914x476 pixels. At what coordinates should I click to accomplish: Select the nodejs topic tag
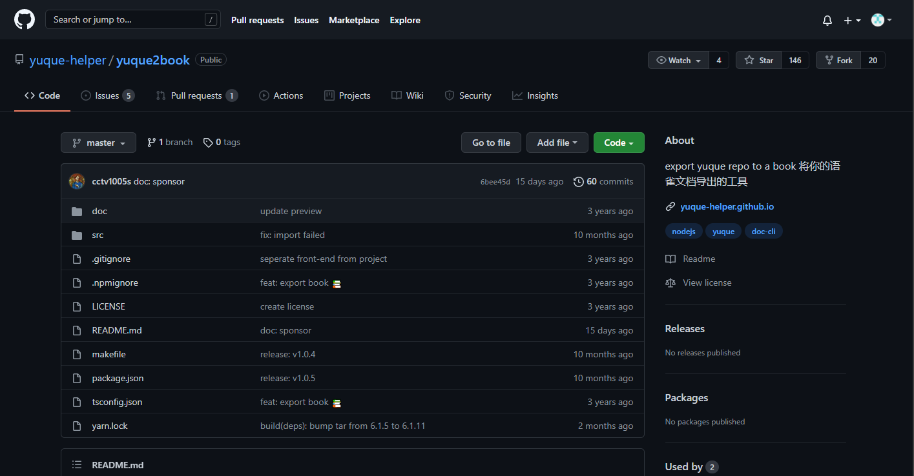coord(683,231)
